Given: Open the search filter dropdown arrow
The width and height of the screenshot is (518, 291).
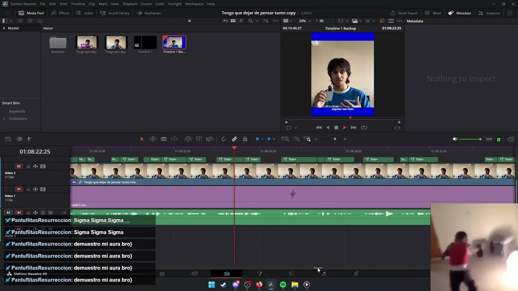Looking at the screenshot, I should [256, 21].
